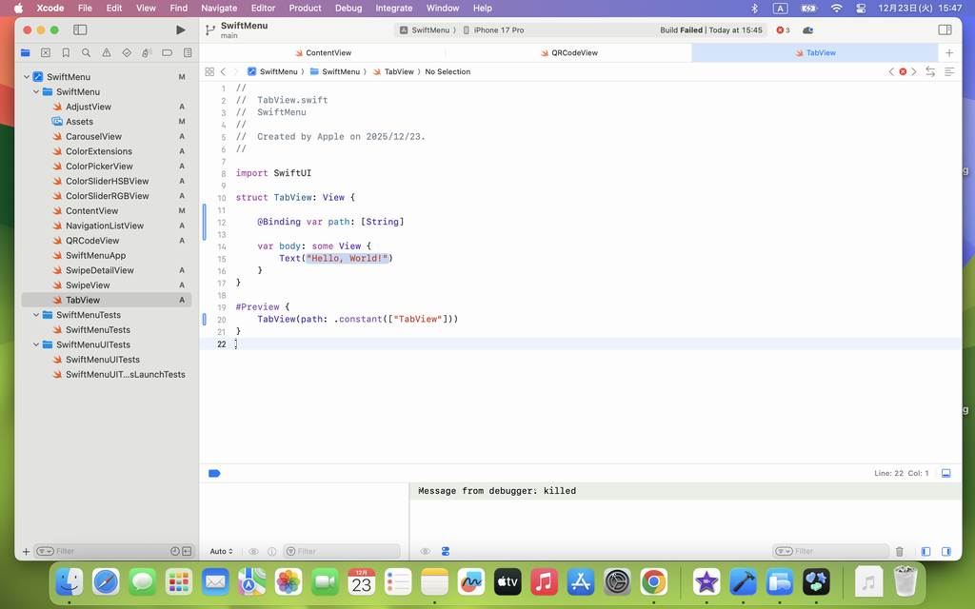Click the Xcode Cloud status icon
The width and height of the screenshot is (975, 609).
pos(807,30)
